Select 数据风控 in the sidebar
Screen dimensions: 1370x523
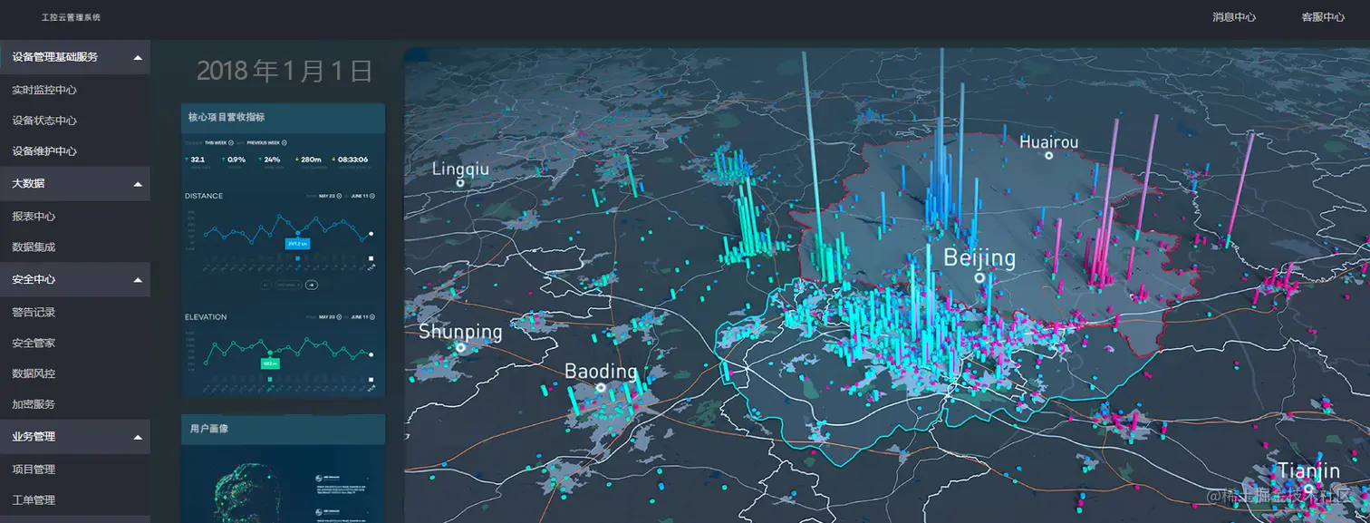click(x=34, y=373)
